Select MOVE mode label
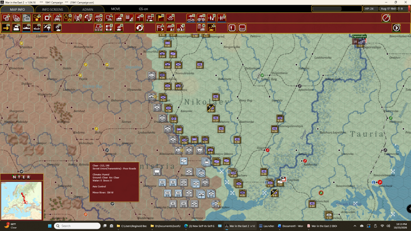The height and width of the screenshot is (231, 411). pos(116,9)
